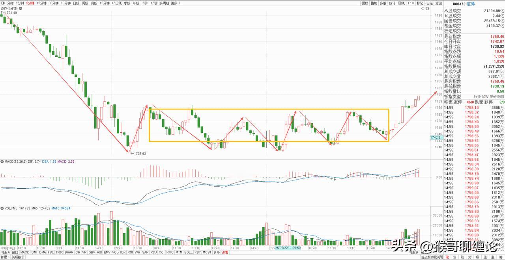Select the WR indicator

pyautogui.click(x=137, y=253)
